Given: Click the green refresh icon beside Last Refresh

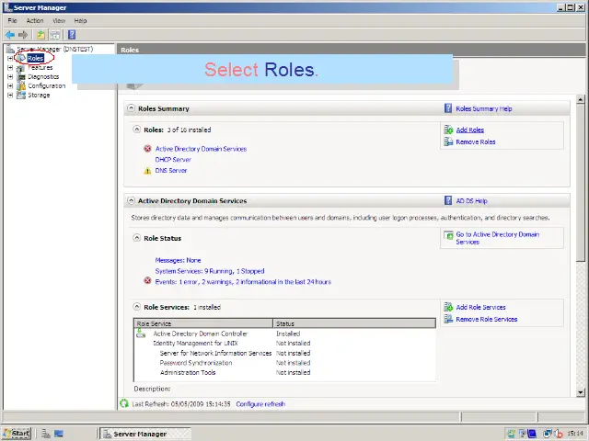Looking at the screenshot, I should (124, 403).
